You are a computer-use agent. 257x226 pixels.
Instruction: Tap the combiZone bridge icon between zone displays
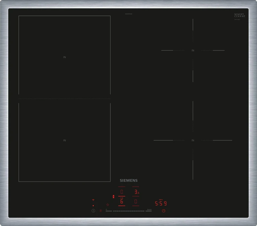click(113, 196)
